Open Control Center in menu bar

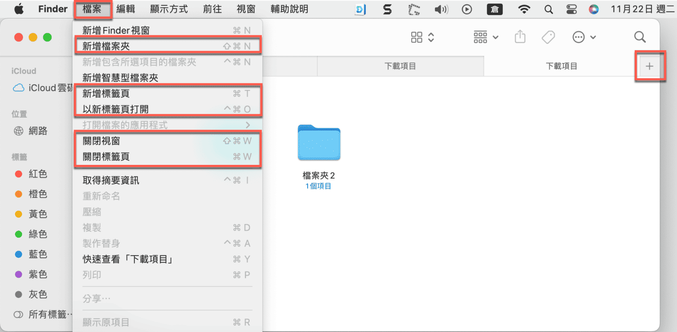[x=572, y=9]
